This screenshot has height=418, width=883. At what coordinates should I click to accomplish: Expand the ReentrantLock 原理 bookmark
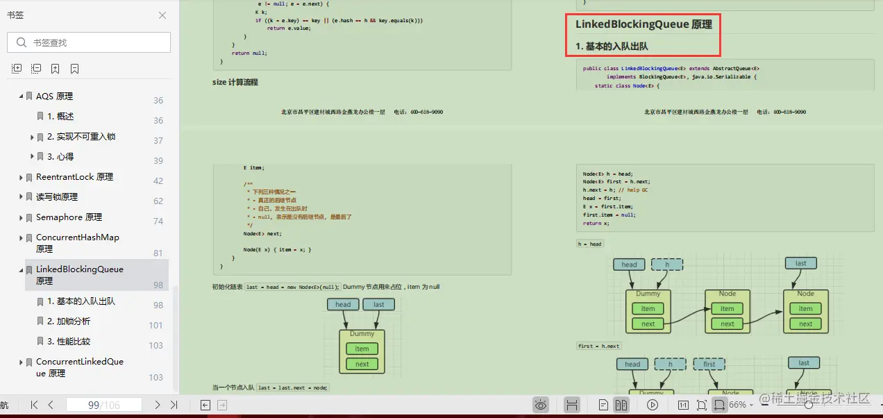tap(22, 178)
